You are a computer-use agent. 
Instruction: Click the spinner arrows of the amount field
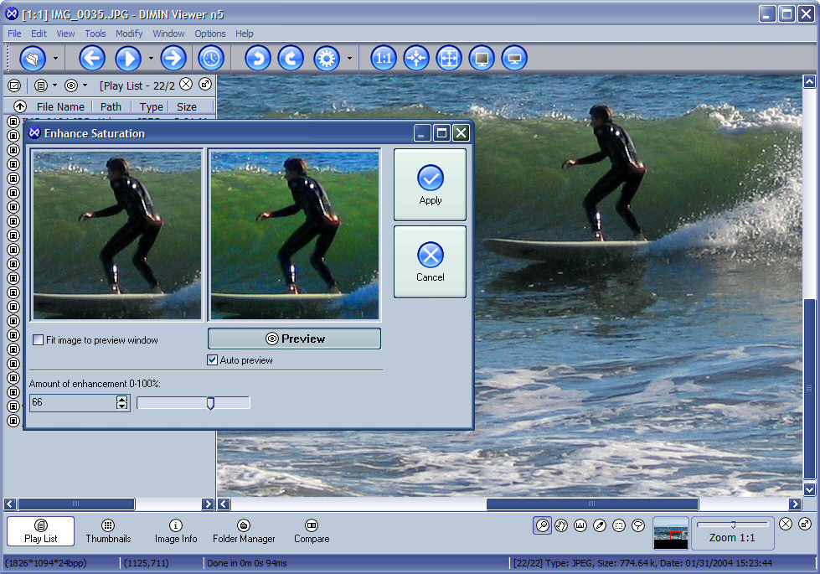[121, 402]
